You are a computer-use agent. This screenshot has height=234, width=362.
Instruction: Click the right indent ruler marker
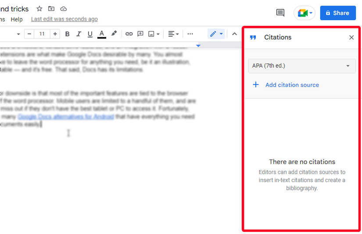[x=198, y=46]
